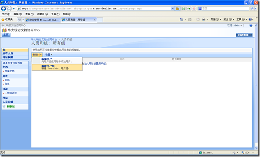Click the 华大锐志文档协同中心 link at page top

click(14, 26)
